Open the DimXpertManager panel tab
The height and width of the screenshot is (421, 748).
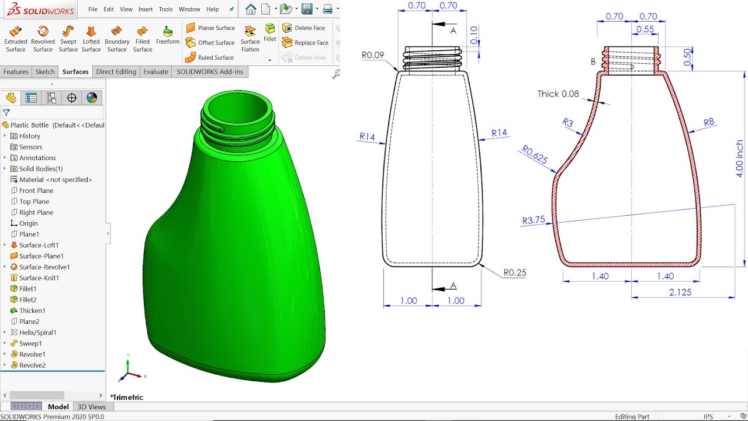click(72, 98)
